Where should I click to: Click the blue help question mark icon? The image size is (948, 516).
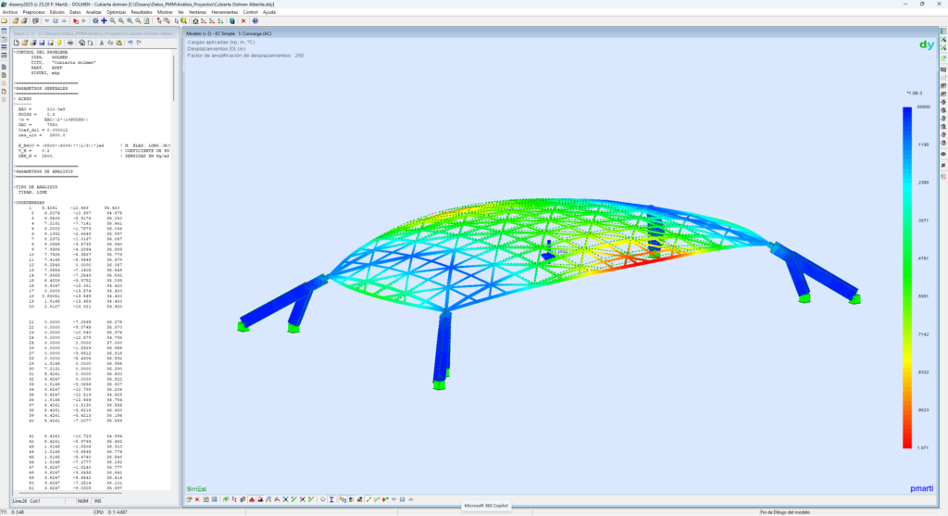pyautogui.click(x=255, y=20)
